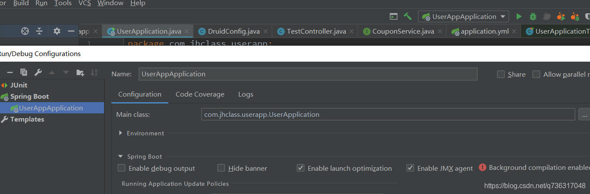
Task: Open the Run menu
Action: click(41, 3)
